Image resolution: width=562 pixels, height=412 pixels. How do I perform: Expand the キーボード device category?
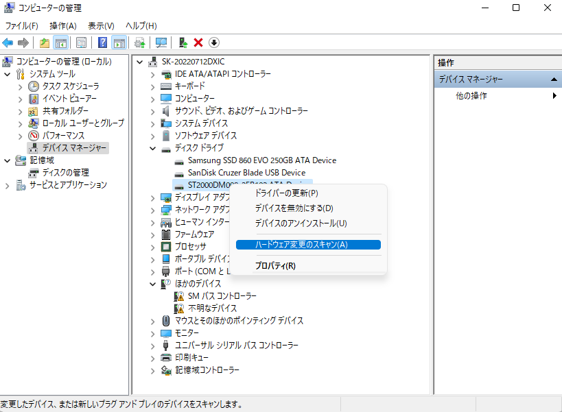[x=153, y=86]
